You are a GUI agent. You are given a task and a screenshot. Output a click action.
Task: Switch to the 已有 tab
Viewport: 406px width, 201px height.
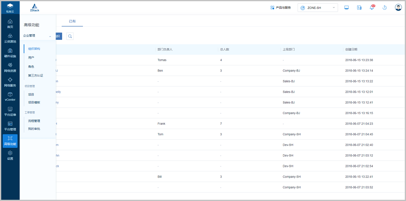tap(72, 21)
